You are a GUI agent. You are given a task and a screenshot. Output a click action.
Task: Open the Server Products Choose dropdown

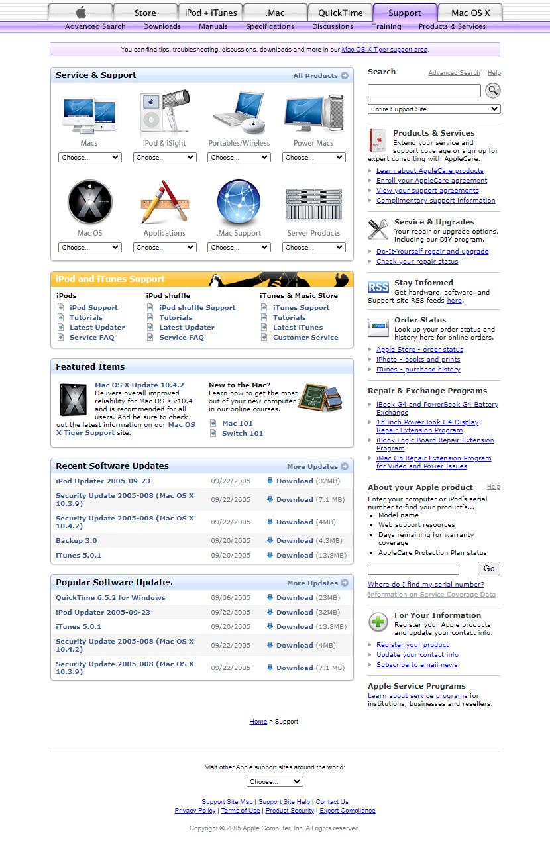point(314,248)
